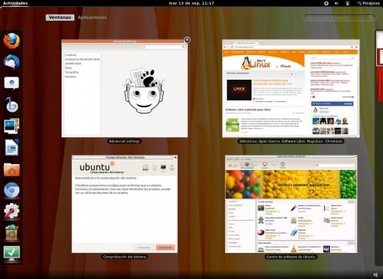Open the clock showing mar 13 de sep
Image resolution: width=383 pixels, height=279 pixels.
[x=191, y=3]
